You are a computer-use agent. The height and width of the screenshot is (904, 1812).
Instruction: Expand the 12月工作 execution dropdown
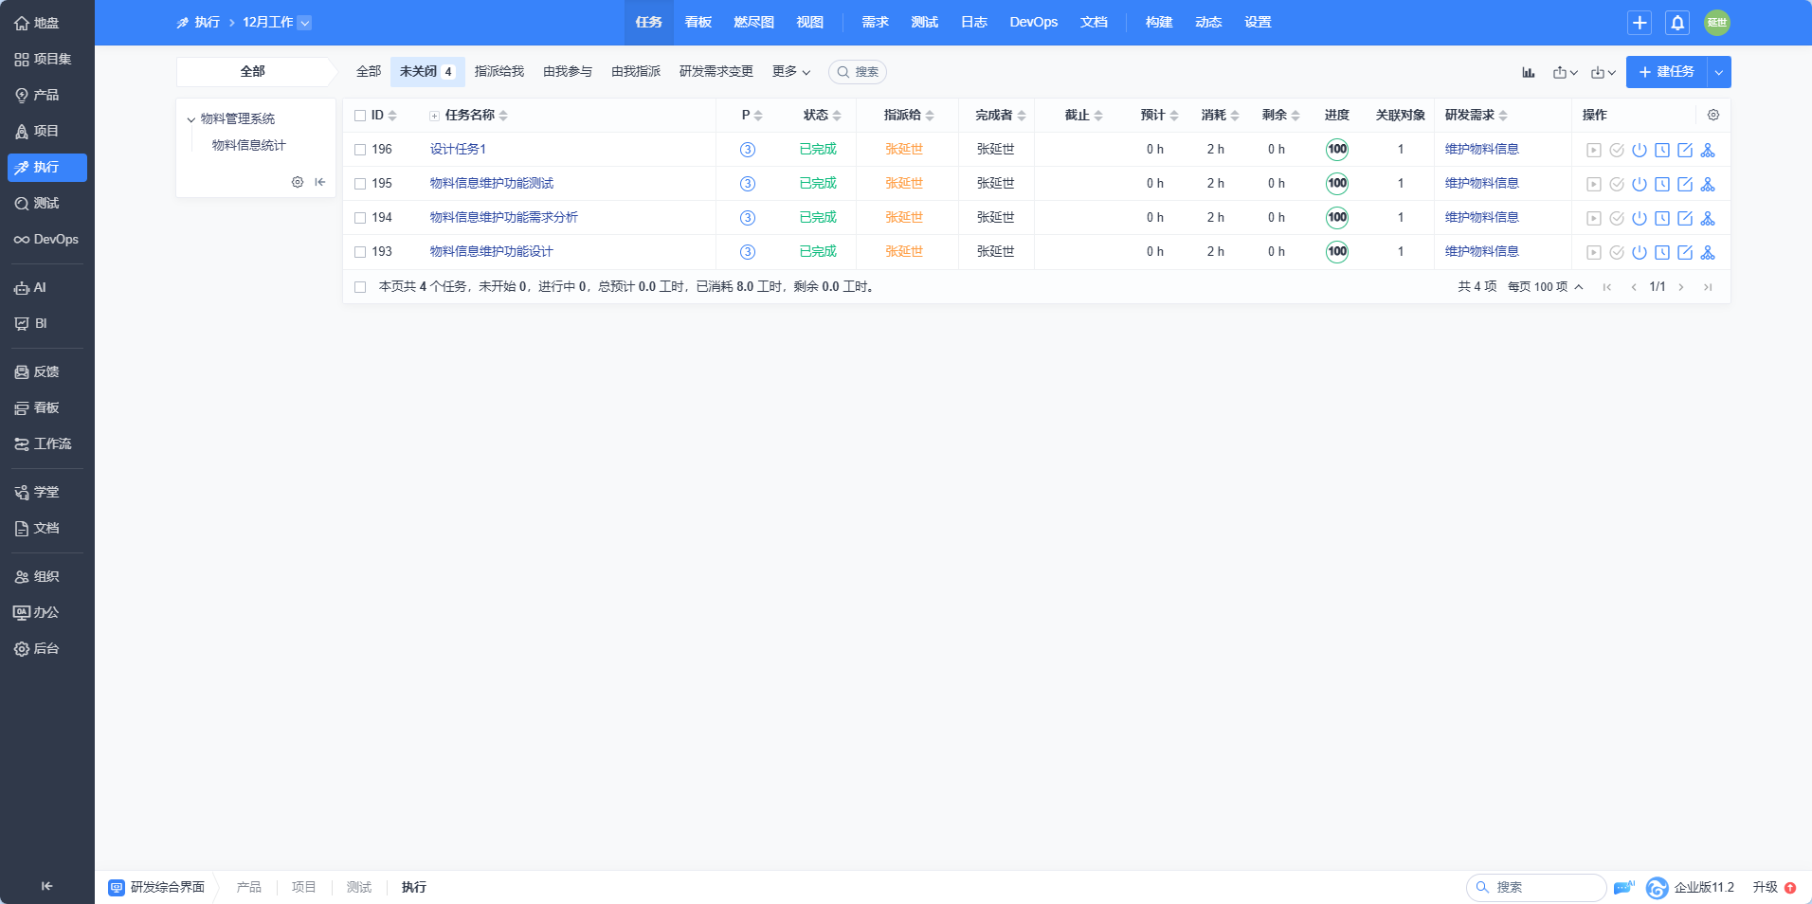tap(304, 23)
